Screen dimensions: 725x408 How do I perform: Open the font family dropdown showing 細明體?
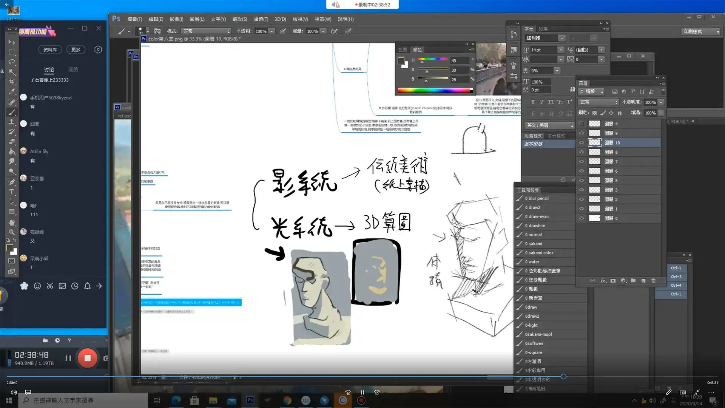click(x=545, y=38)
